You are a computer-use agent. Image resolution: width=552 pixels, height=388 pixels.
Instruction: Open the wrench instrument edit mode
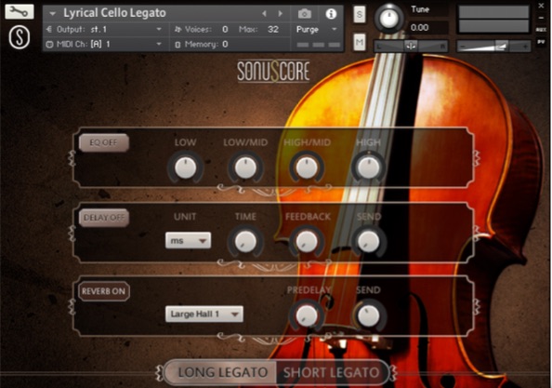pyautogui.click(x=20, y=11)
